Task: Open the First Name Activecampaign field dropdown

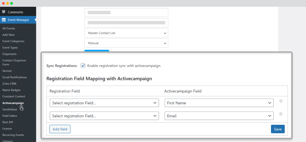Action: tap(219, 103)
